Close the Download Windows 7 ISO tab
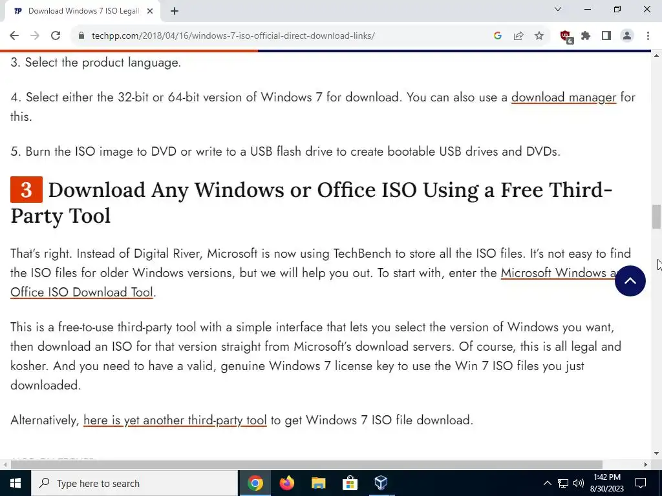Viewport: 662px width, 496px height. [150, 12]
